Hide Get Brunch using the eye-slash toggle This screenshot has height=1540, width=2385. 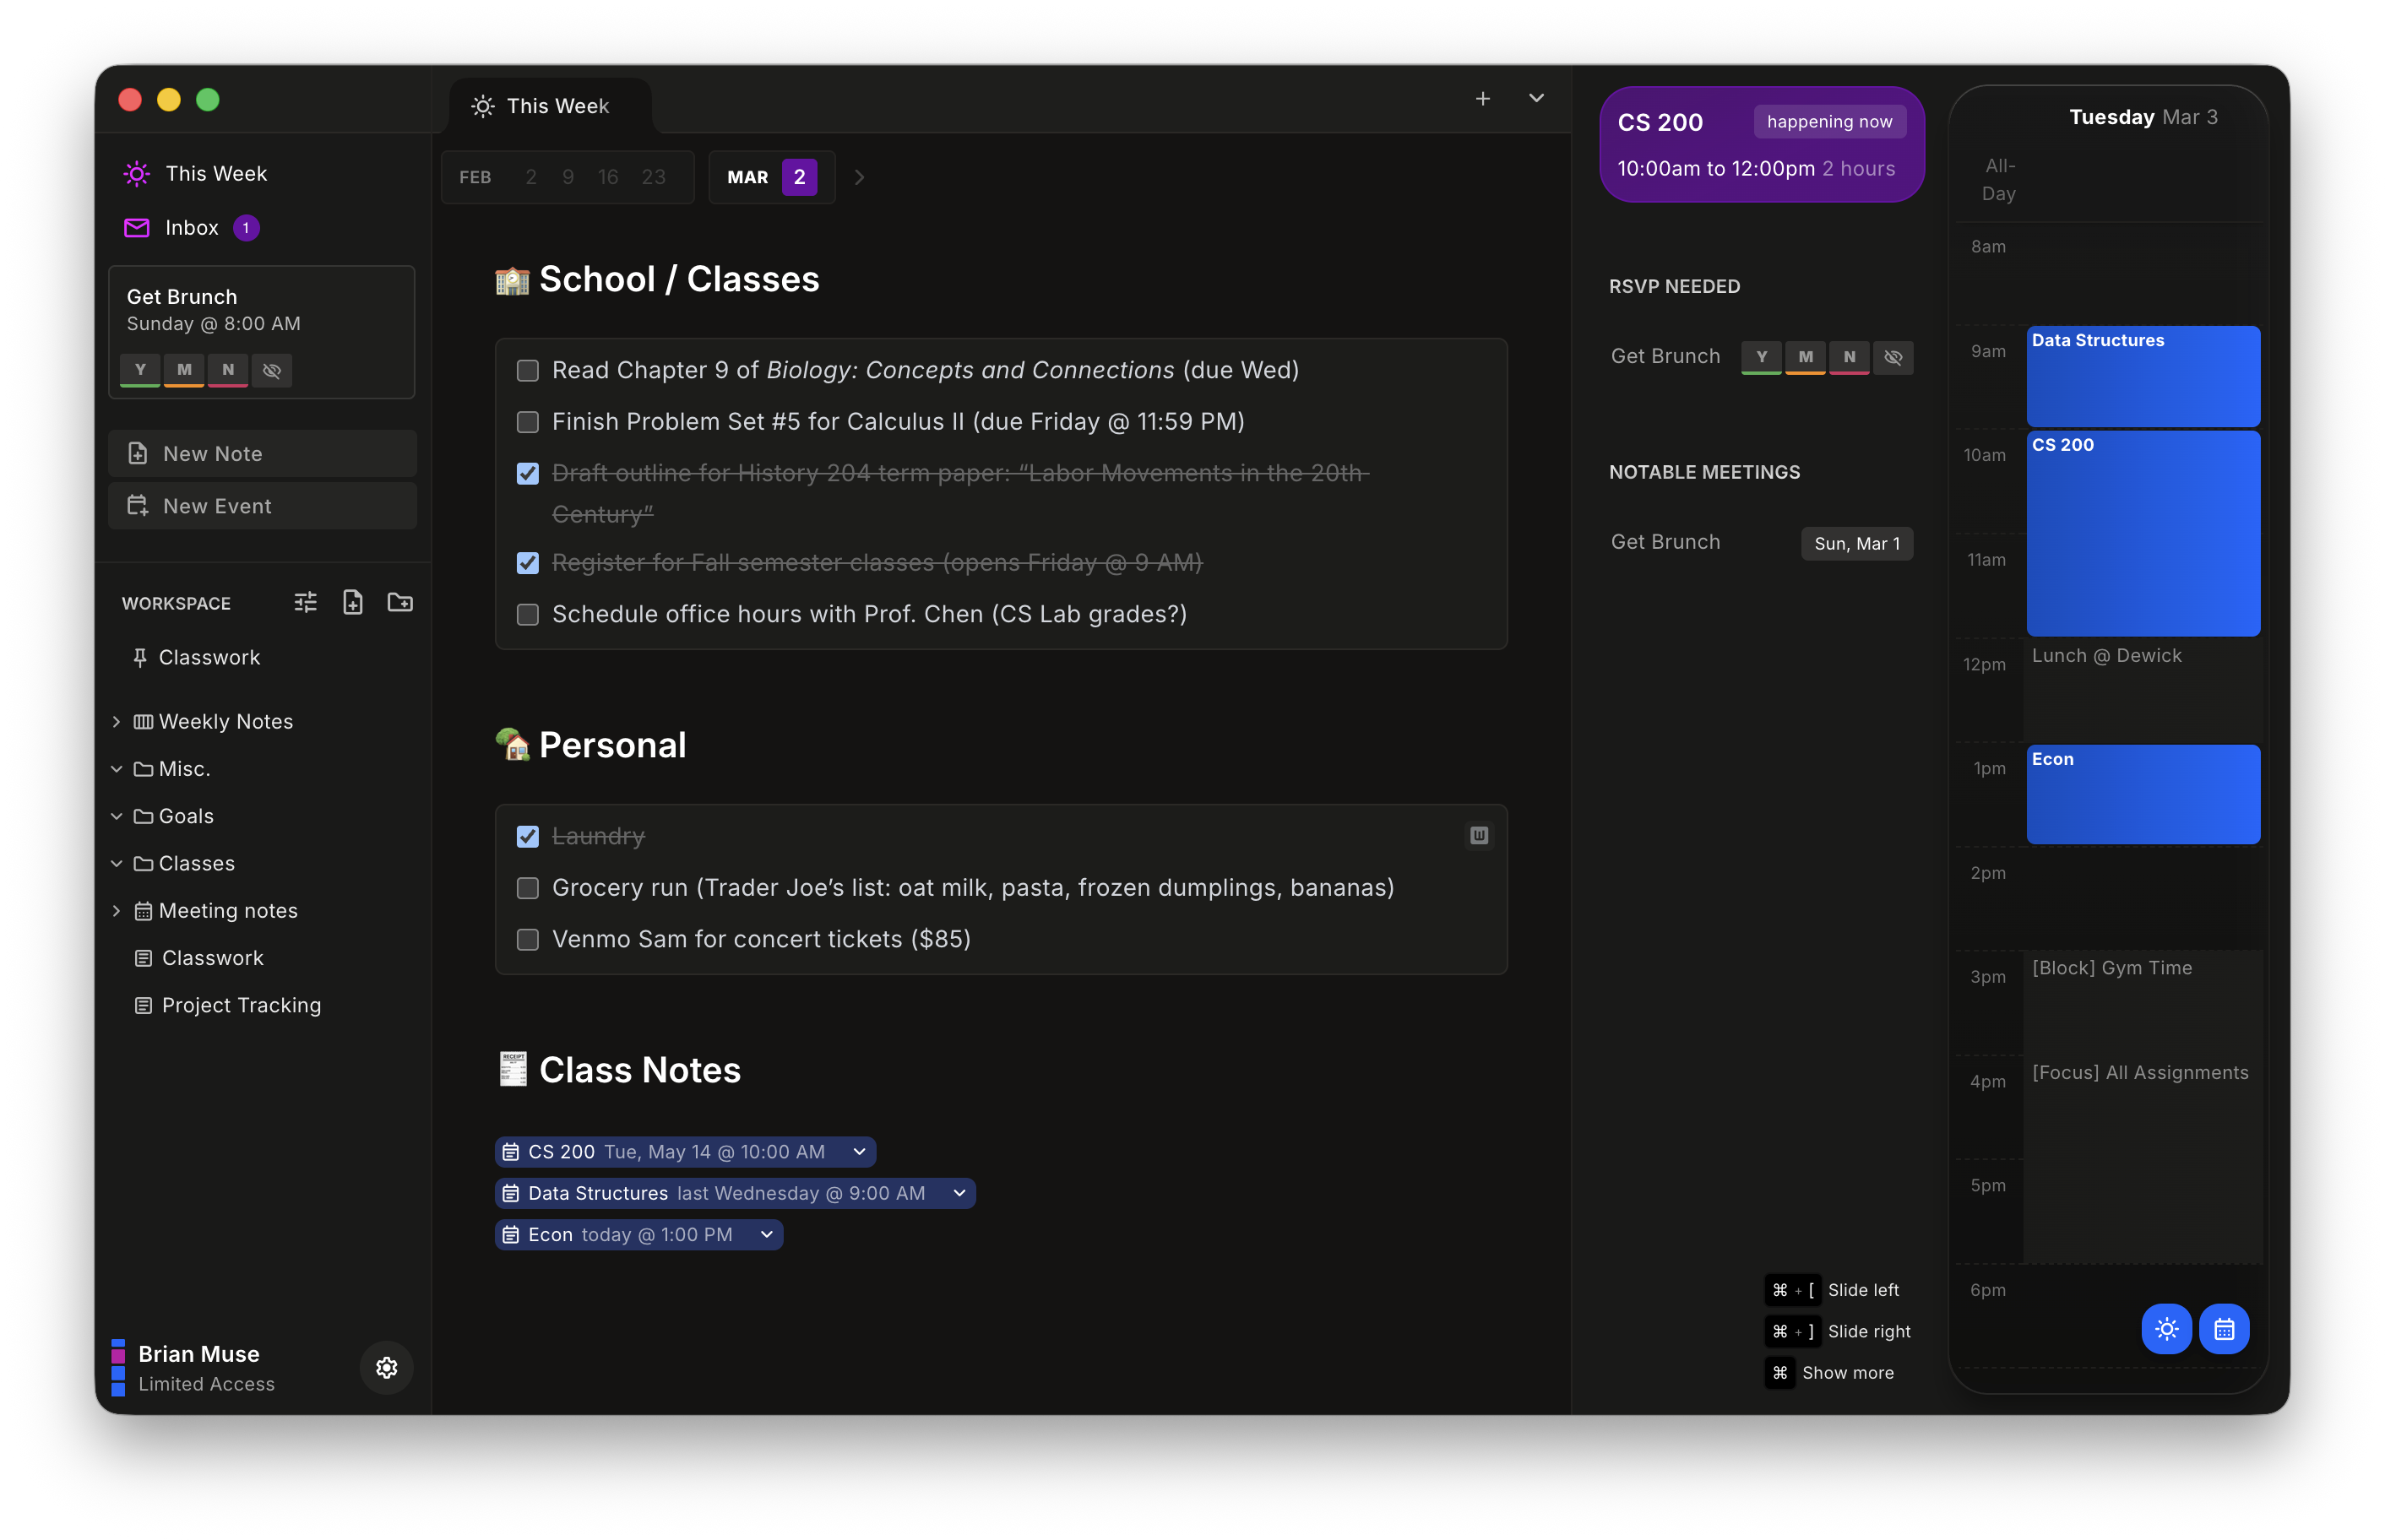pos(1893,357)
